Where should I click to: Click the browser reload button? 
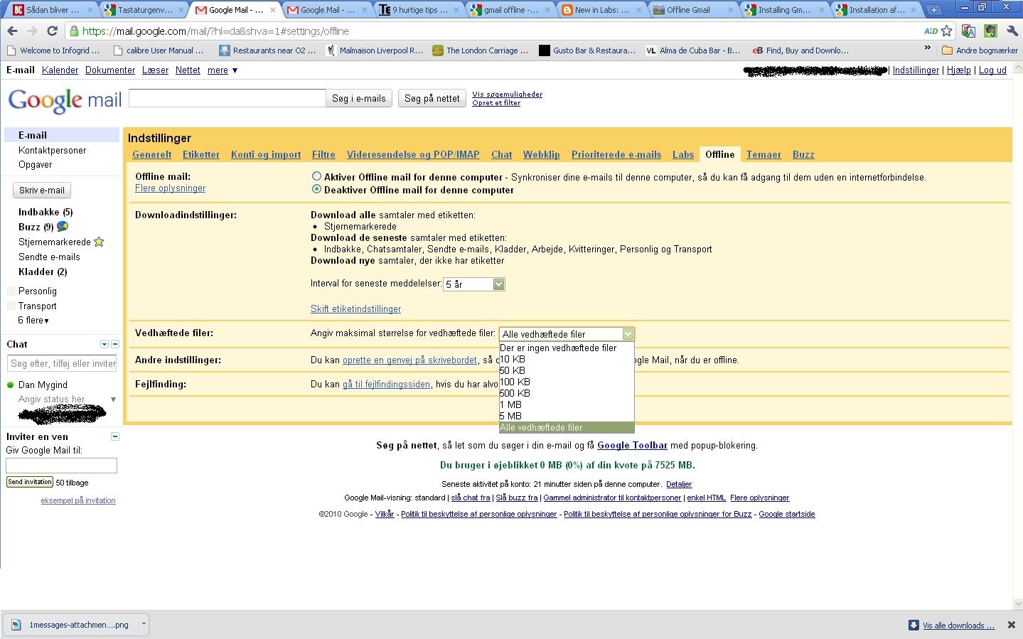[52, 31]
